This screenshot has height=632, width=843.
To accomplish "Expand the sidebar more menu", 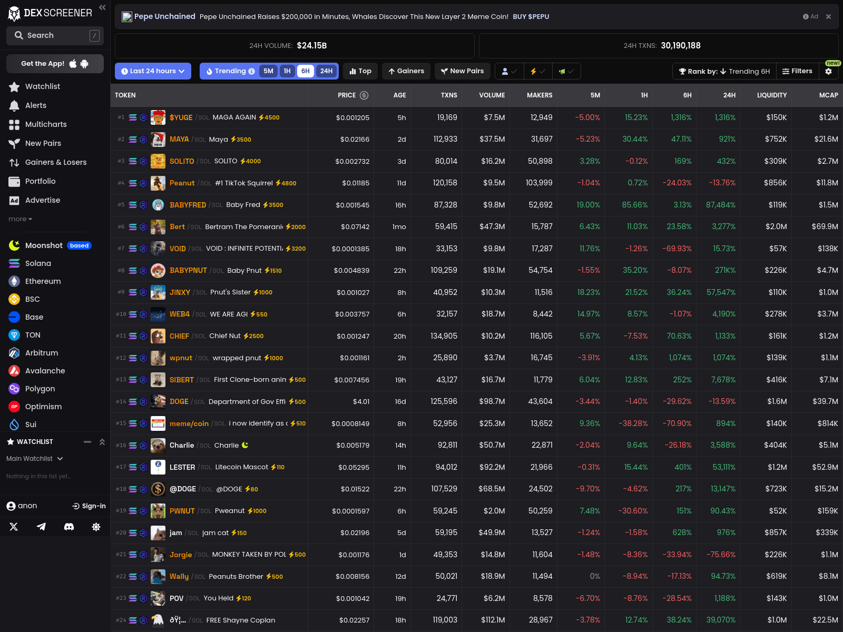I will 21,219.
